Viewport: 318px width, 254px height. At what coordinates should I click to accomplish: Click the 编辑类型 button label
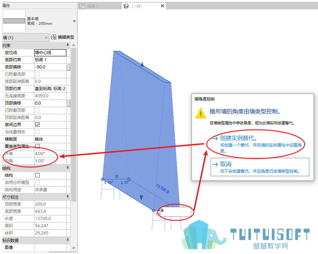coord(66,37)
